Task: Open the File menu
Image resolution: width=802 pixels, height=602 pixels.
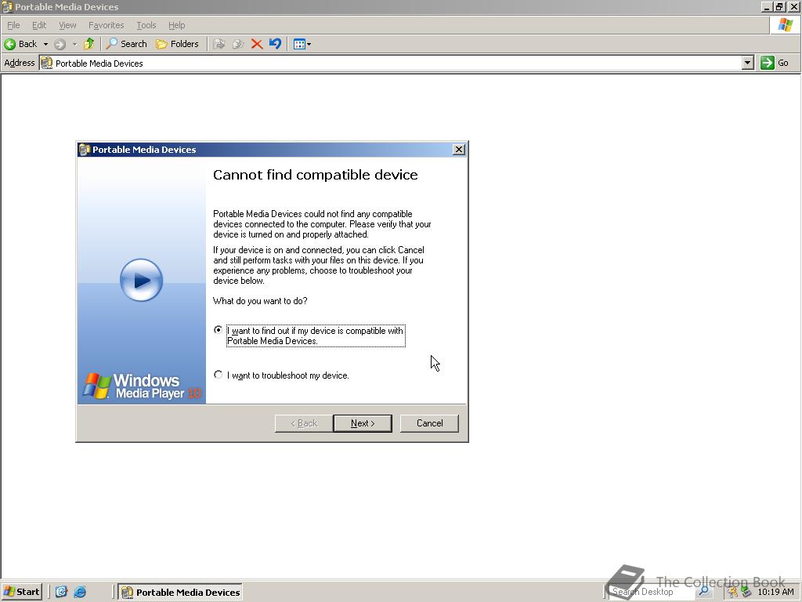Action: [13, 25]
